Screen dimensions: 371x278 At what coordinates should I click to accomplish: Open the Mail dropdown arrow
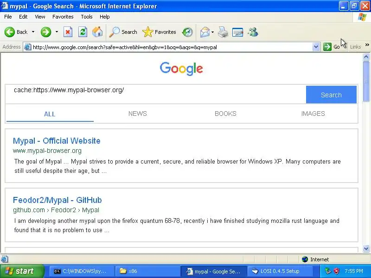(x=212, y=32)
